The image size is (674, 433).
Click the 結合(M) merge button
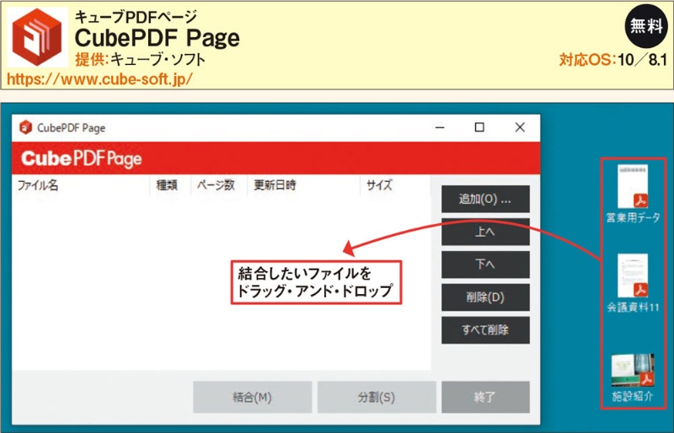pos(252,397)
